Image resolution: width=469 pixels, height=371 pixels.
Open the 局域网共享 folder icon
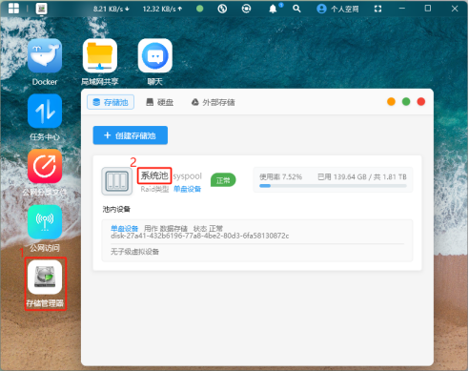click(100, 55)
